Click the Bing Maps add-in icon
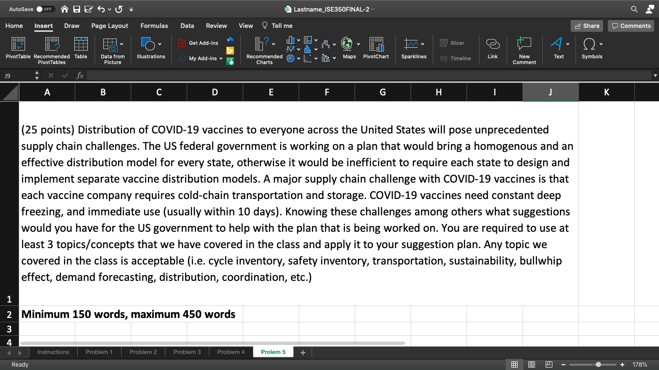This screenshot has height=370, width=659. (x=230, y=51)
